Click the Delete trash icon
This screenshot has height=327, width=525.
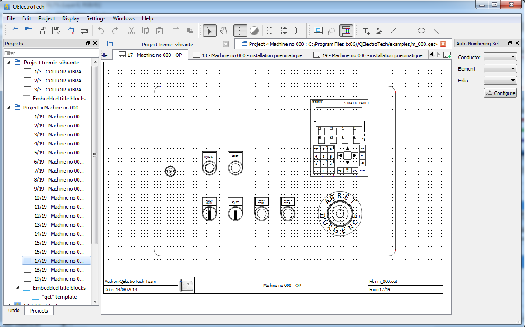coord(176,31)
